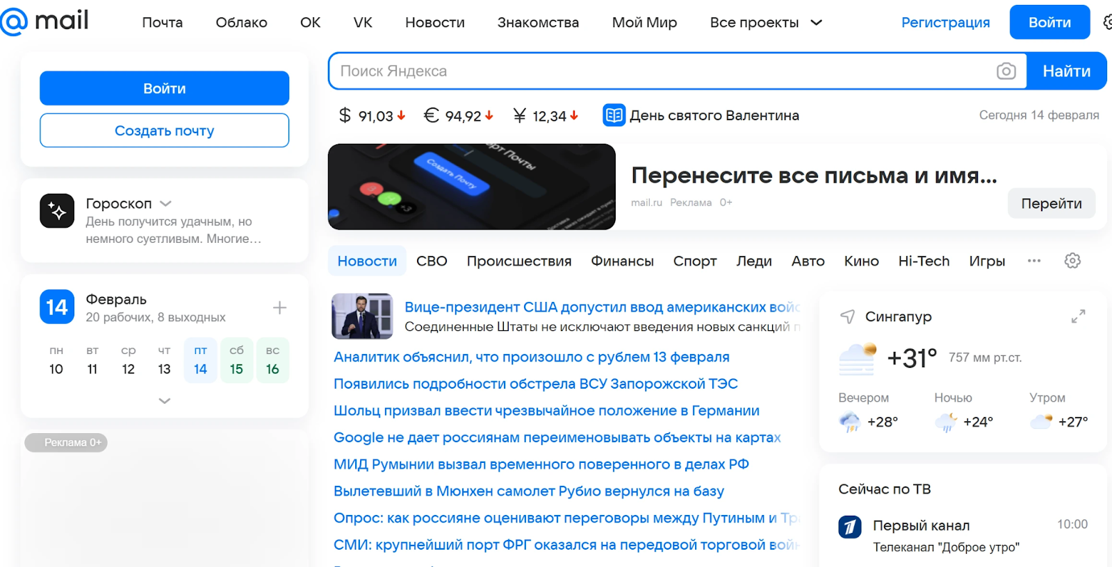The width and height of the screenshot is (1112, 567).
Task: Click the euro exchange rate icon
Action: coord(432,115)
